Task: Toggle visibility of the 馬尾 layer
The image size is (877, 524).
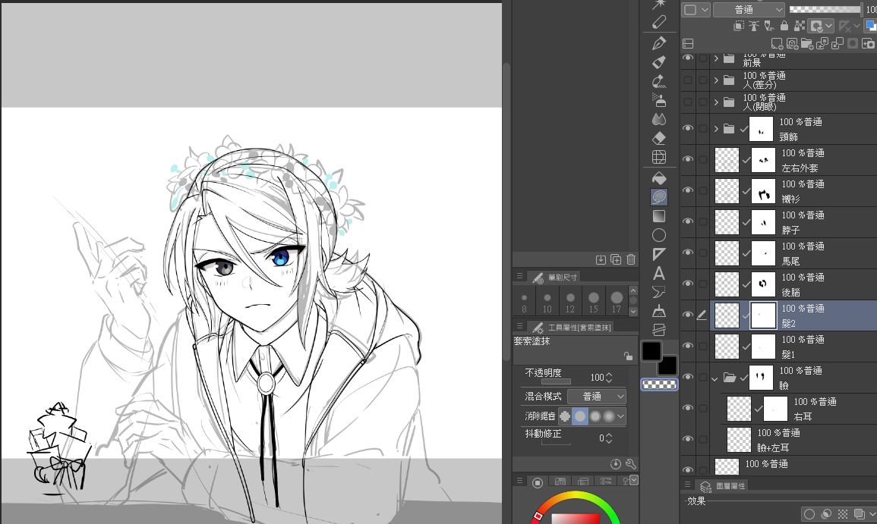Action: (x=688, y=253)
